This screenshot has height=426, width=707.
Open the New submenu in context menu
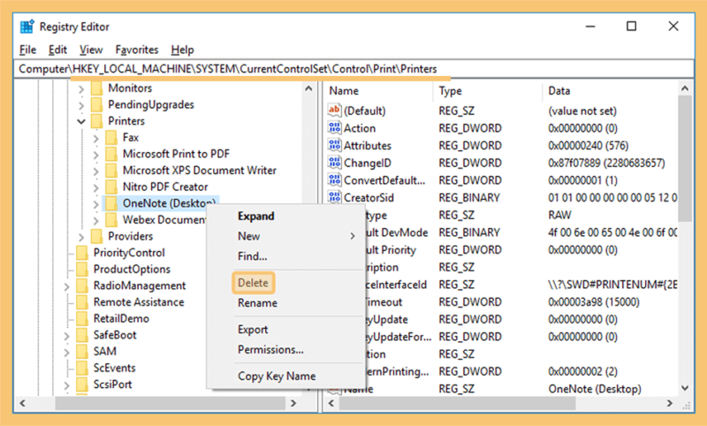coord(285,236)
